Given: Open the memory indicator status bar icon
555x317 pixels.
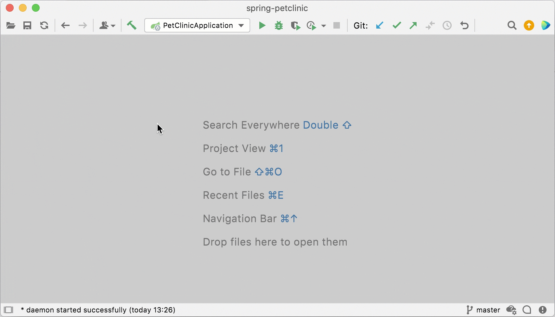Looking at the screenshot, I should coord(527,310).
